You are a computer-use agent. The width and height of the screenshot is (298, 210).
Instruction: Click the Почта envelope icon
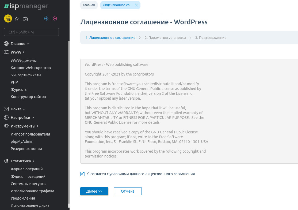(x=6, y=109)
